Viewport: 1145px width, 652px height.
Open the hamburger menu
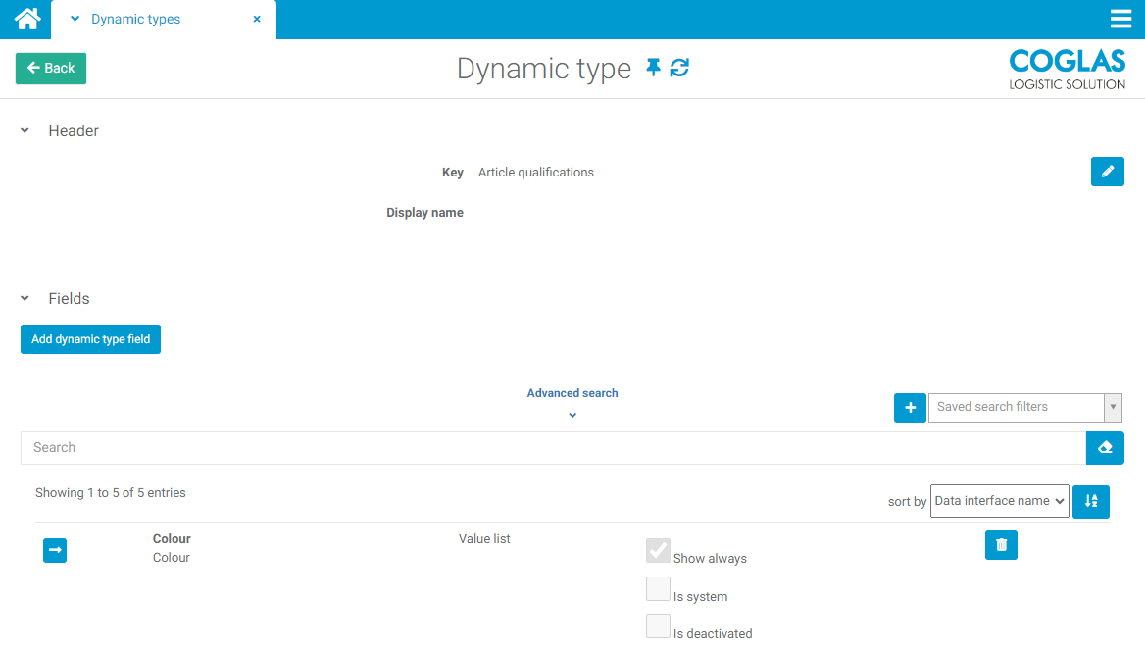[1120, 19]
